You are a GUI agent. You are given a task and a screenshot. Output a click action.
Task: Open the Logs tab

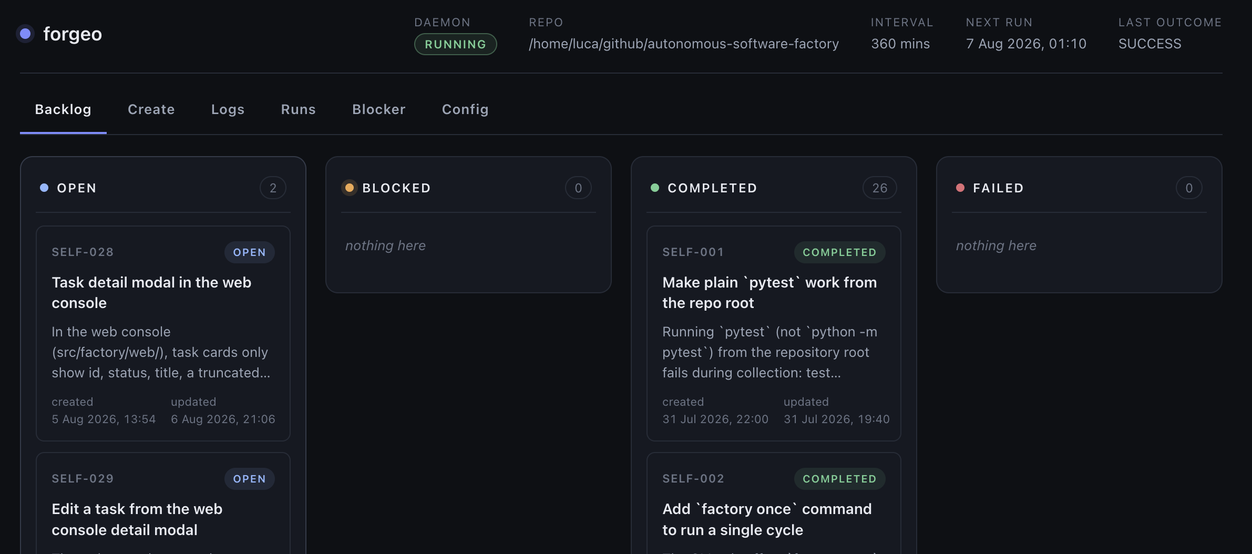228,109
